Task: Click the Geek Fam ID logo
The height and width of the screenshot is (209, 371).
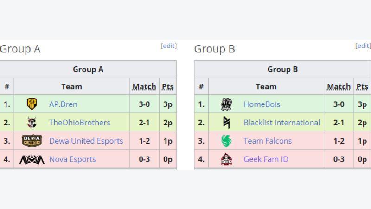Action: pyautogui.click(x=226, y=159)
